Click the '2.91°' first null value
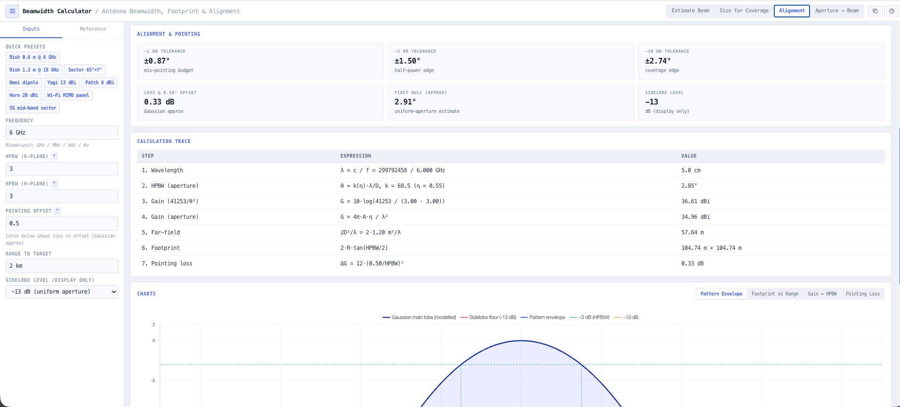Viewport: 900px width, 407px height. (405, 102)
